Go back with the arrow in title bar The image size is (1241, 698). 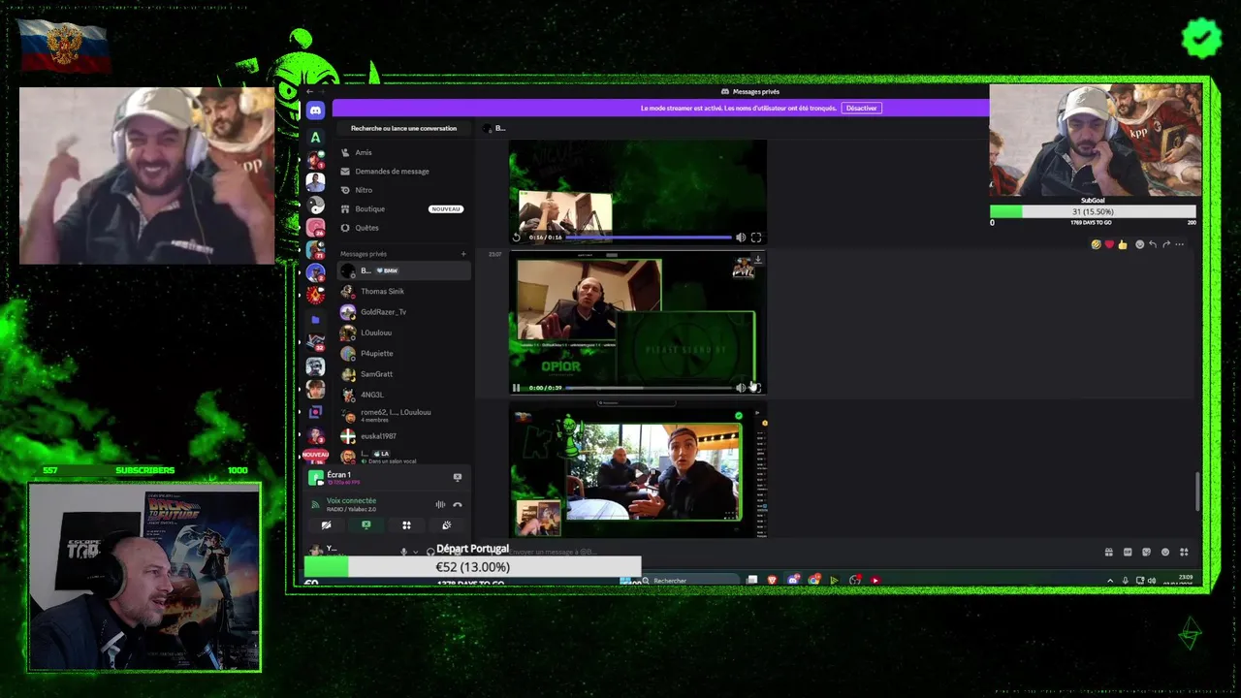click(x=309, y=91)
